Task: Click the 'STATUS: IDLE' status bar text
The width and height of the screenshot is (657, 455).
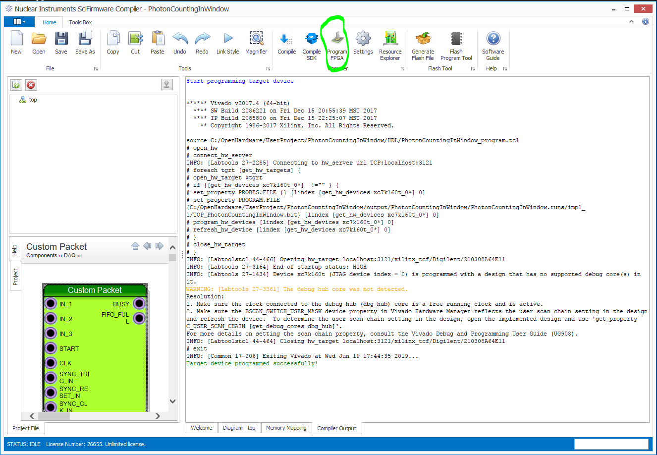Action: click(x=24, y=444)
